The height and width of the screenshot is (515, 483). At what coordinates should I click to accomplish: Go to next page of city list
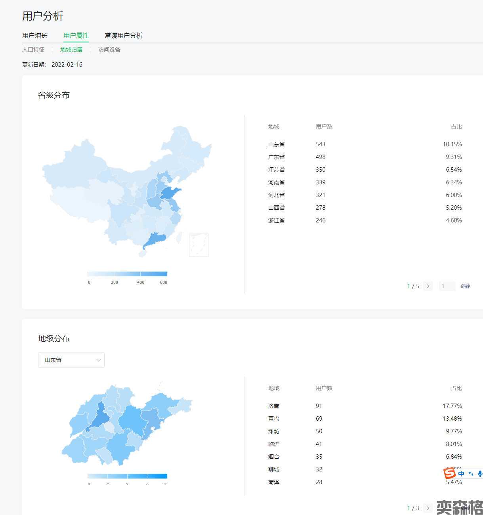tap(428, 508)
